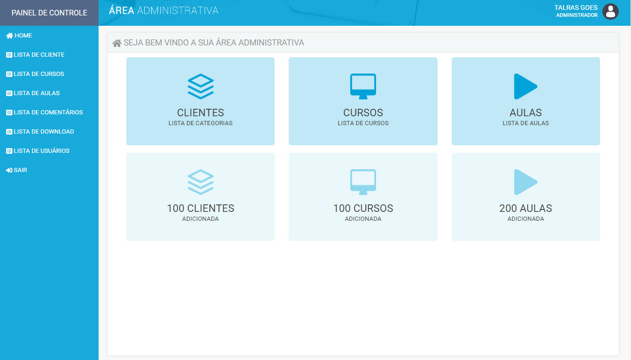Click the list icon beside Lista de Usuários

pyautogui.click(x=9, y=151)
